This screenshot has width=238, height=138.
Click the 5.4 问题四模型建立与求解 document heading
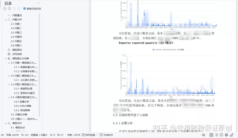(x=130, y=115)
